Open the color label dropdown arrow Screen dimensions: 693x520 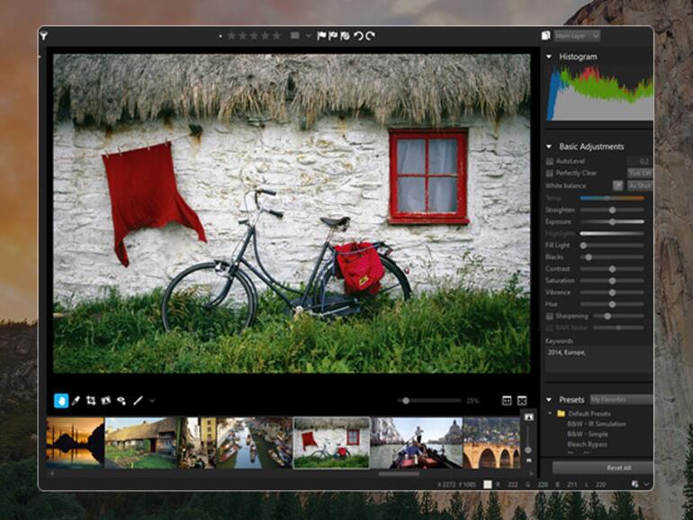point(308,36)
